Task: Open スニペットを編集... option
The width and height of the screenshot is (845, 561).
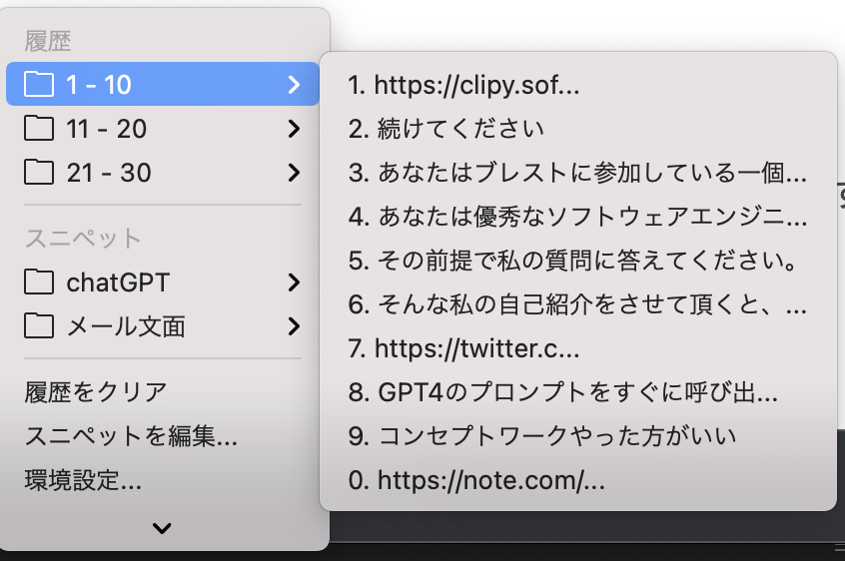Action: (131, 436)
